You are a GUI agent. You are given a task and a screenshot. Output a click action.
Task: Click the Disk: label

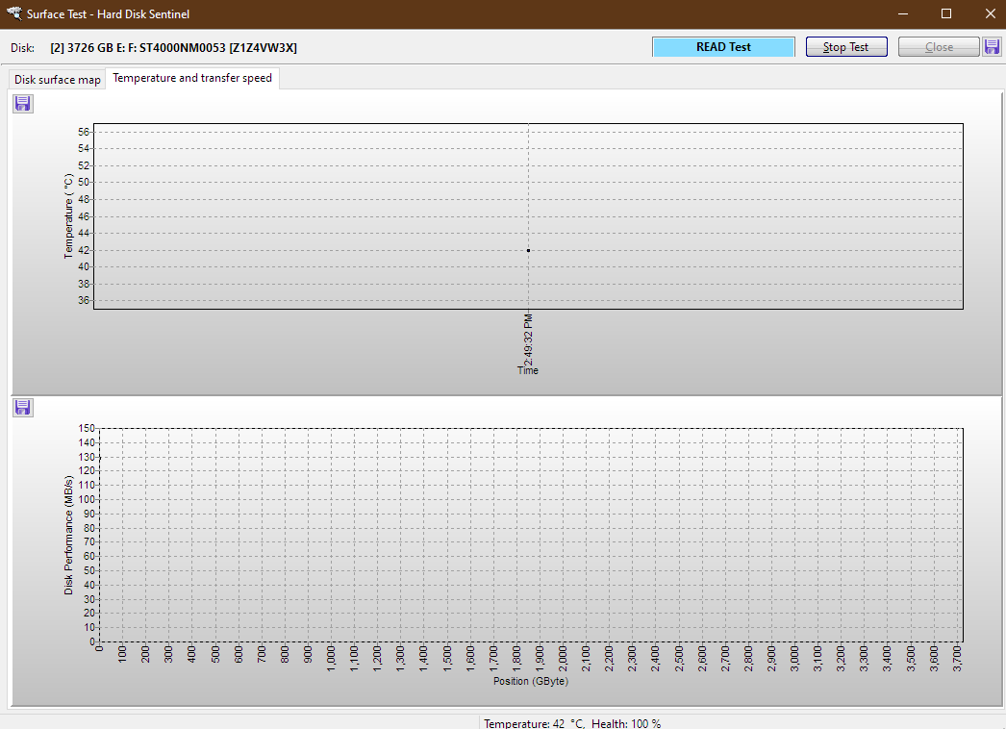(22, 47)
